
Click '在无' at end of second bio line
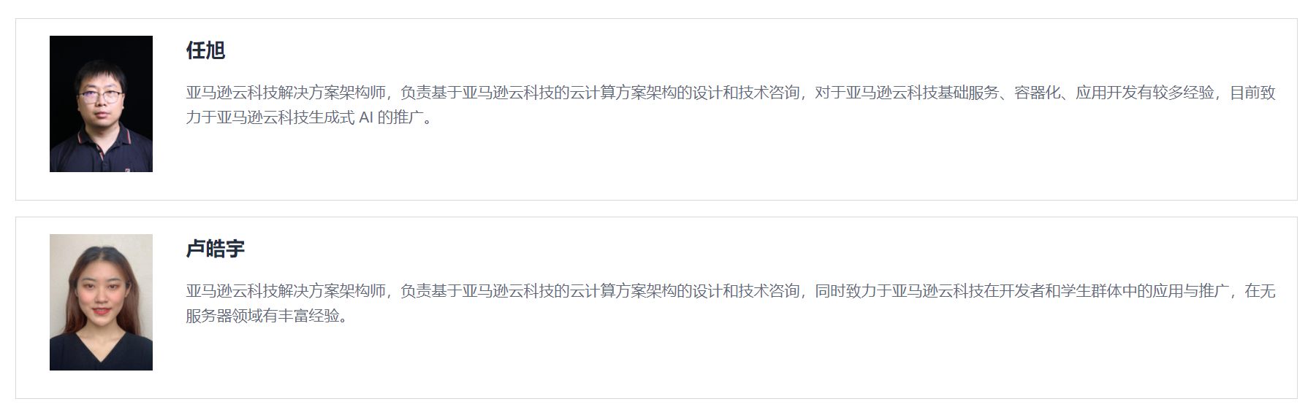click(x=1260, y=291)
